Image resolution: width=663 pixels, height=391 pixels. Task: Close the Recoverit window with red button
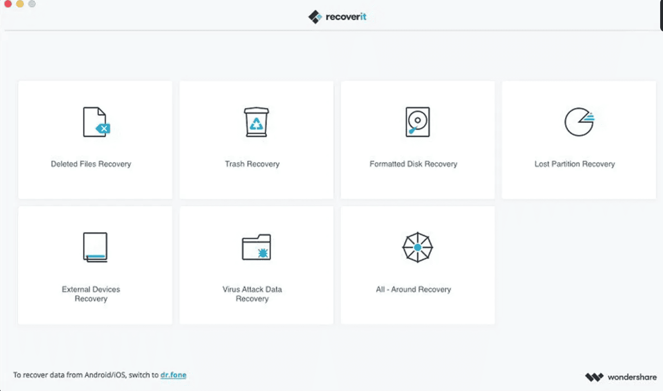[8, 4]
